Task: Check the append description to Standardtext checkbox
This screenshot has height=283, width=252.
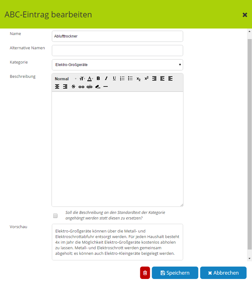Action: point(55,216)
